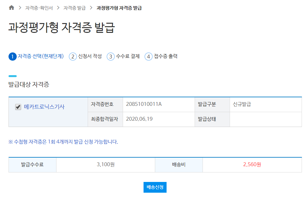This screenshot has width=306, height=205.
Task: Click the 발급구분 header cell
Action: point(212,104)
